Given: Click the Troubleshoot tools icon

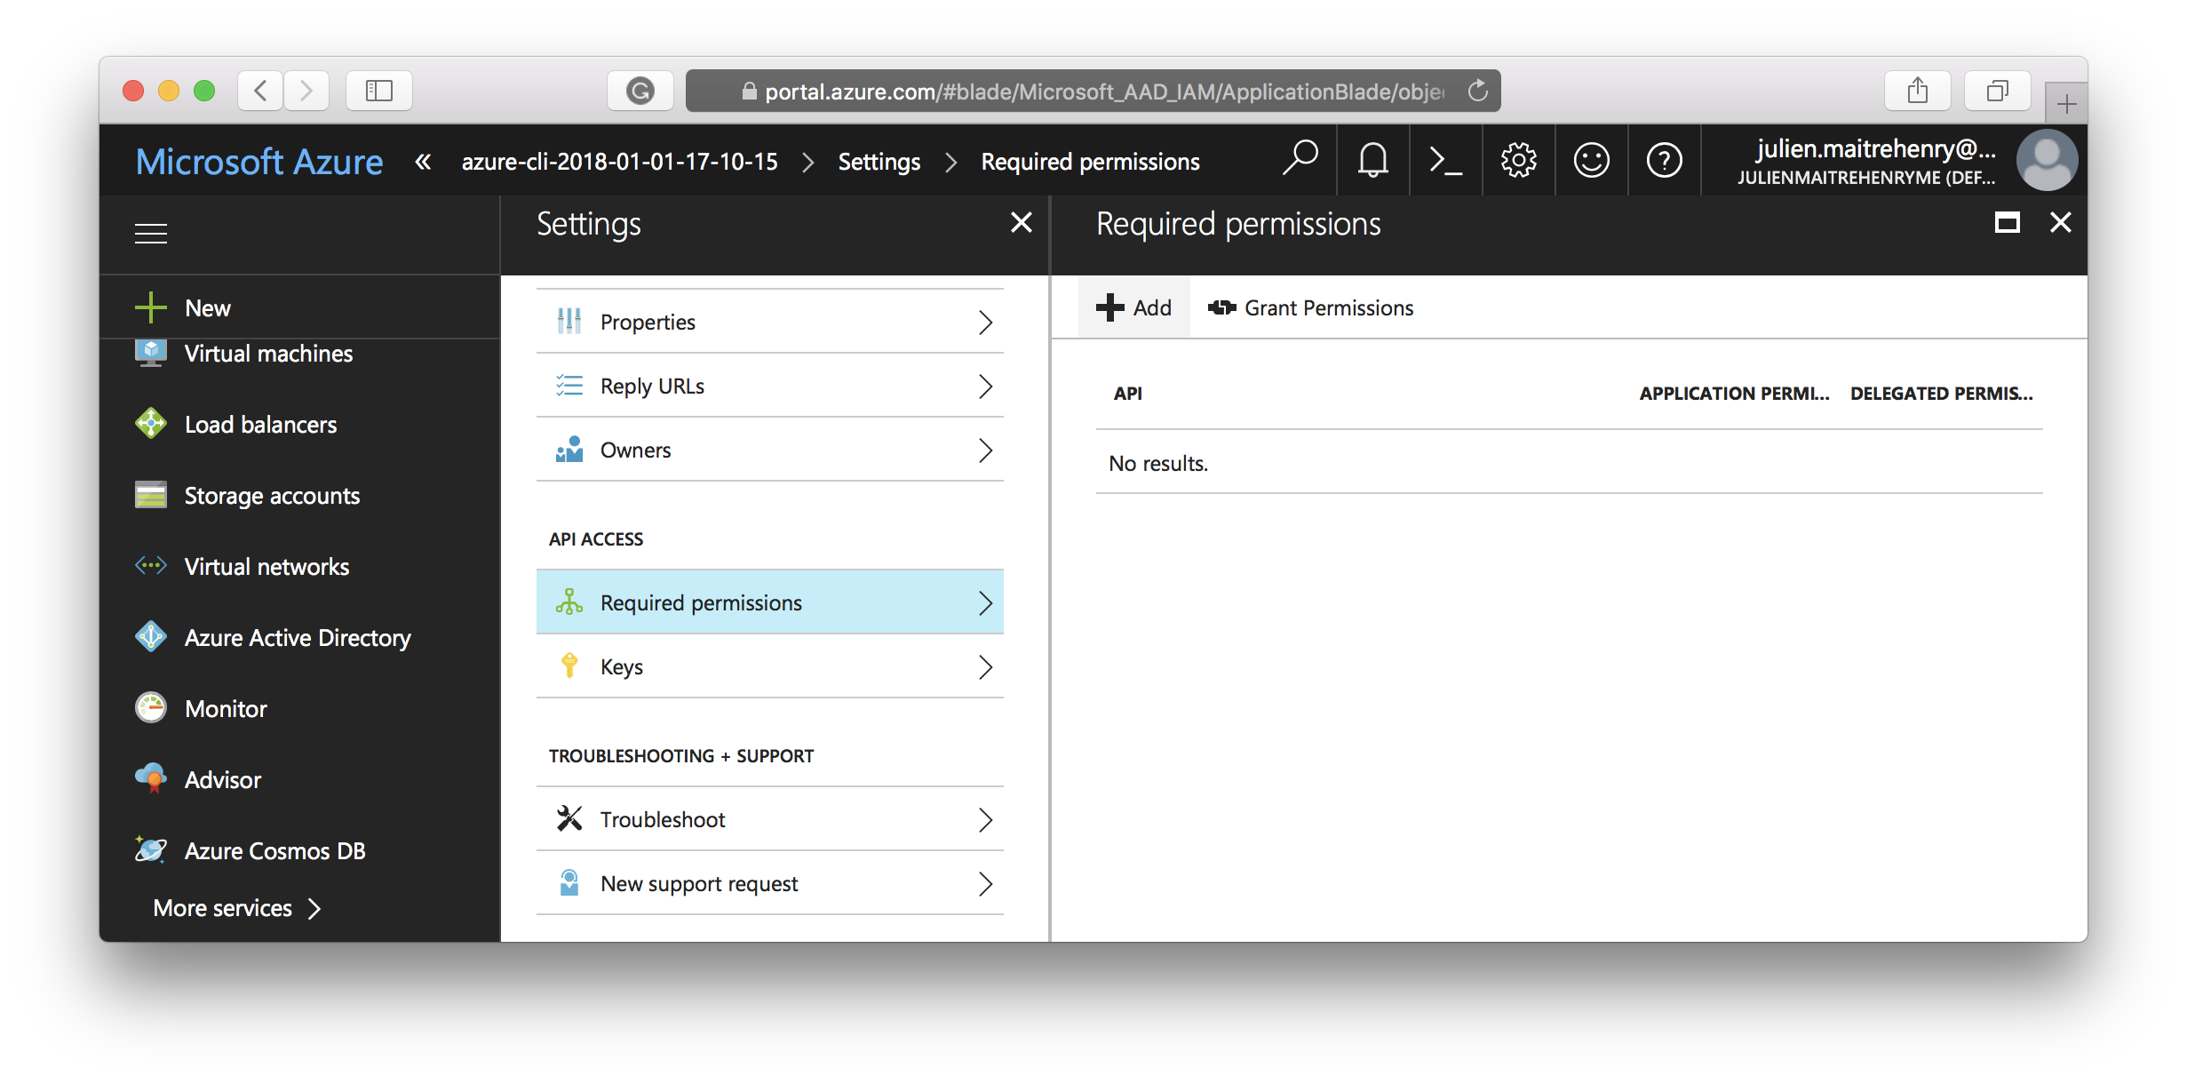Looking at the screenshot, I should pos(569,818).
